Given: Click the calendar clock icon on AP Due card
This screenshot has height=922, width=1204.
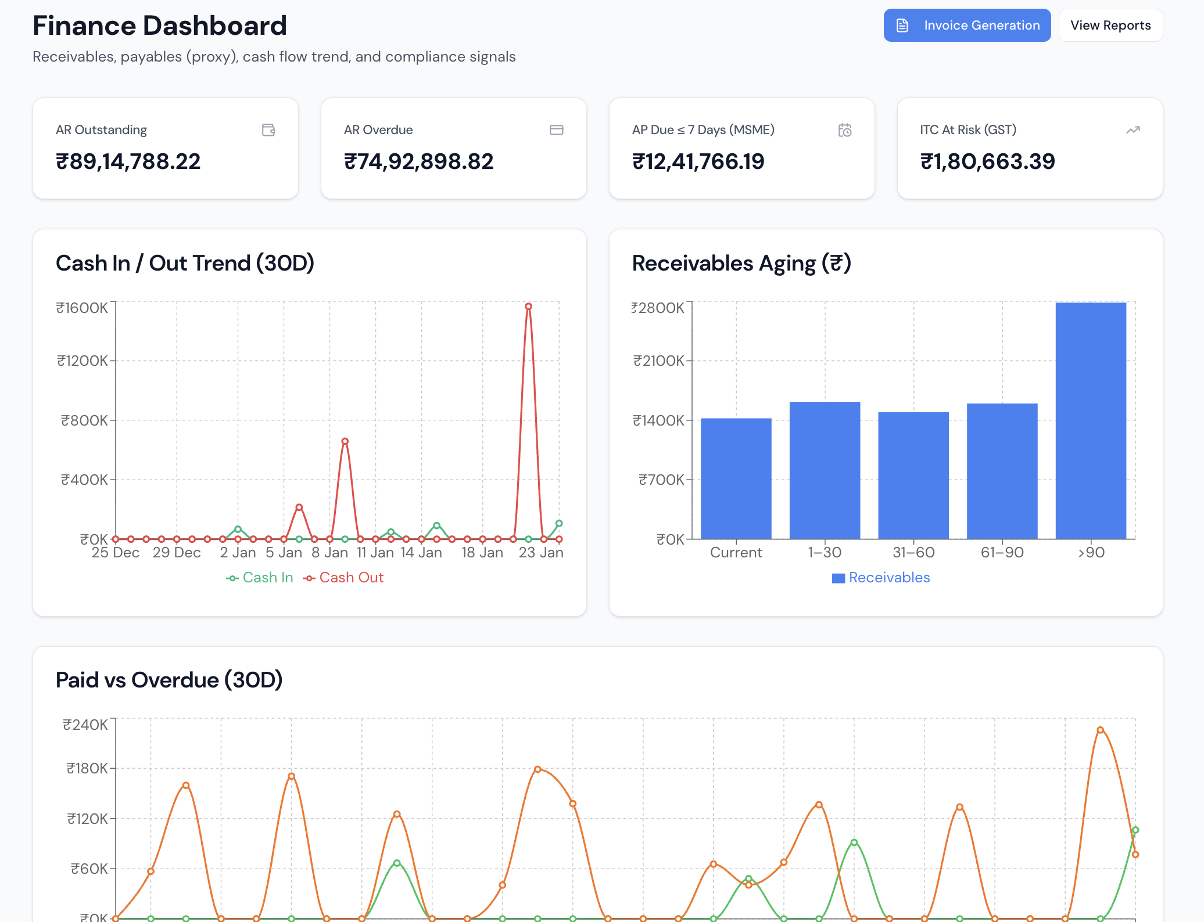Looking at the screenshot, I should [x=844, y=130].
